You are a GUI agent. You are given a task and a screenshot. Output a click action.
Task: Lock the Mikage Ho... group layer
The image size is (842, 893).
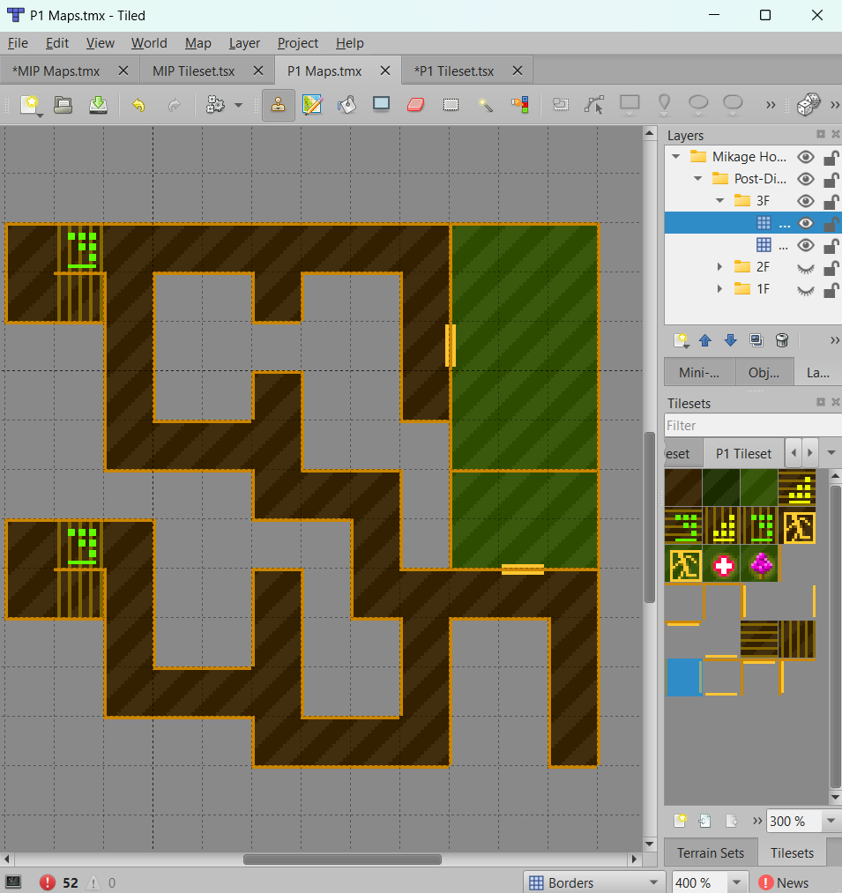[831, 157]
